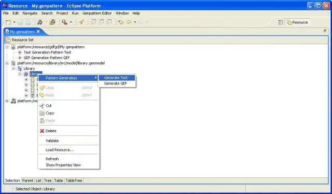Switch to the TableTree page tab

point(74,181)
